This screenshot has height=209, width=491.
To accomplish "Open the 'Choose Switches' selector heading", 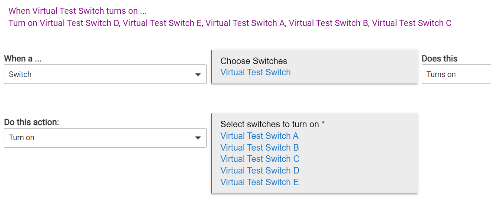I will [x=254, y=61].
